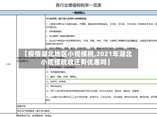Click row 5、各种水果罐头
This screenshot has width=157, height=117.
pyautogui.click(x=101, y=48)
